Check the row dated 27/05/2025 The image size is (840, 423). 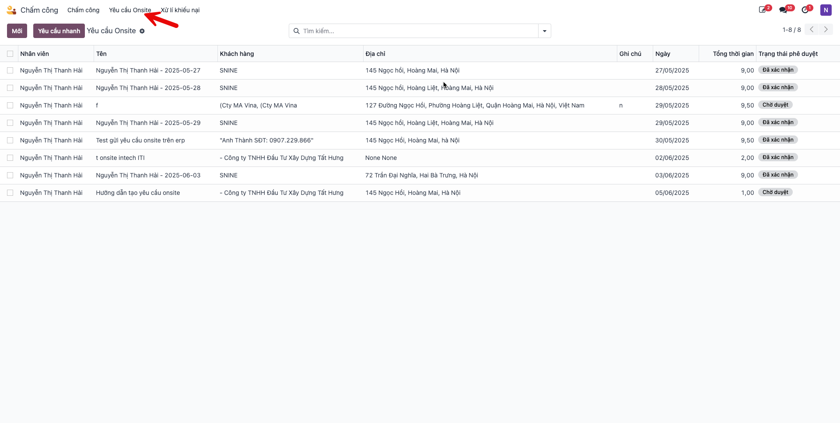click(x=10, y=70)
